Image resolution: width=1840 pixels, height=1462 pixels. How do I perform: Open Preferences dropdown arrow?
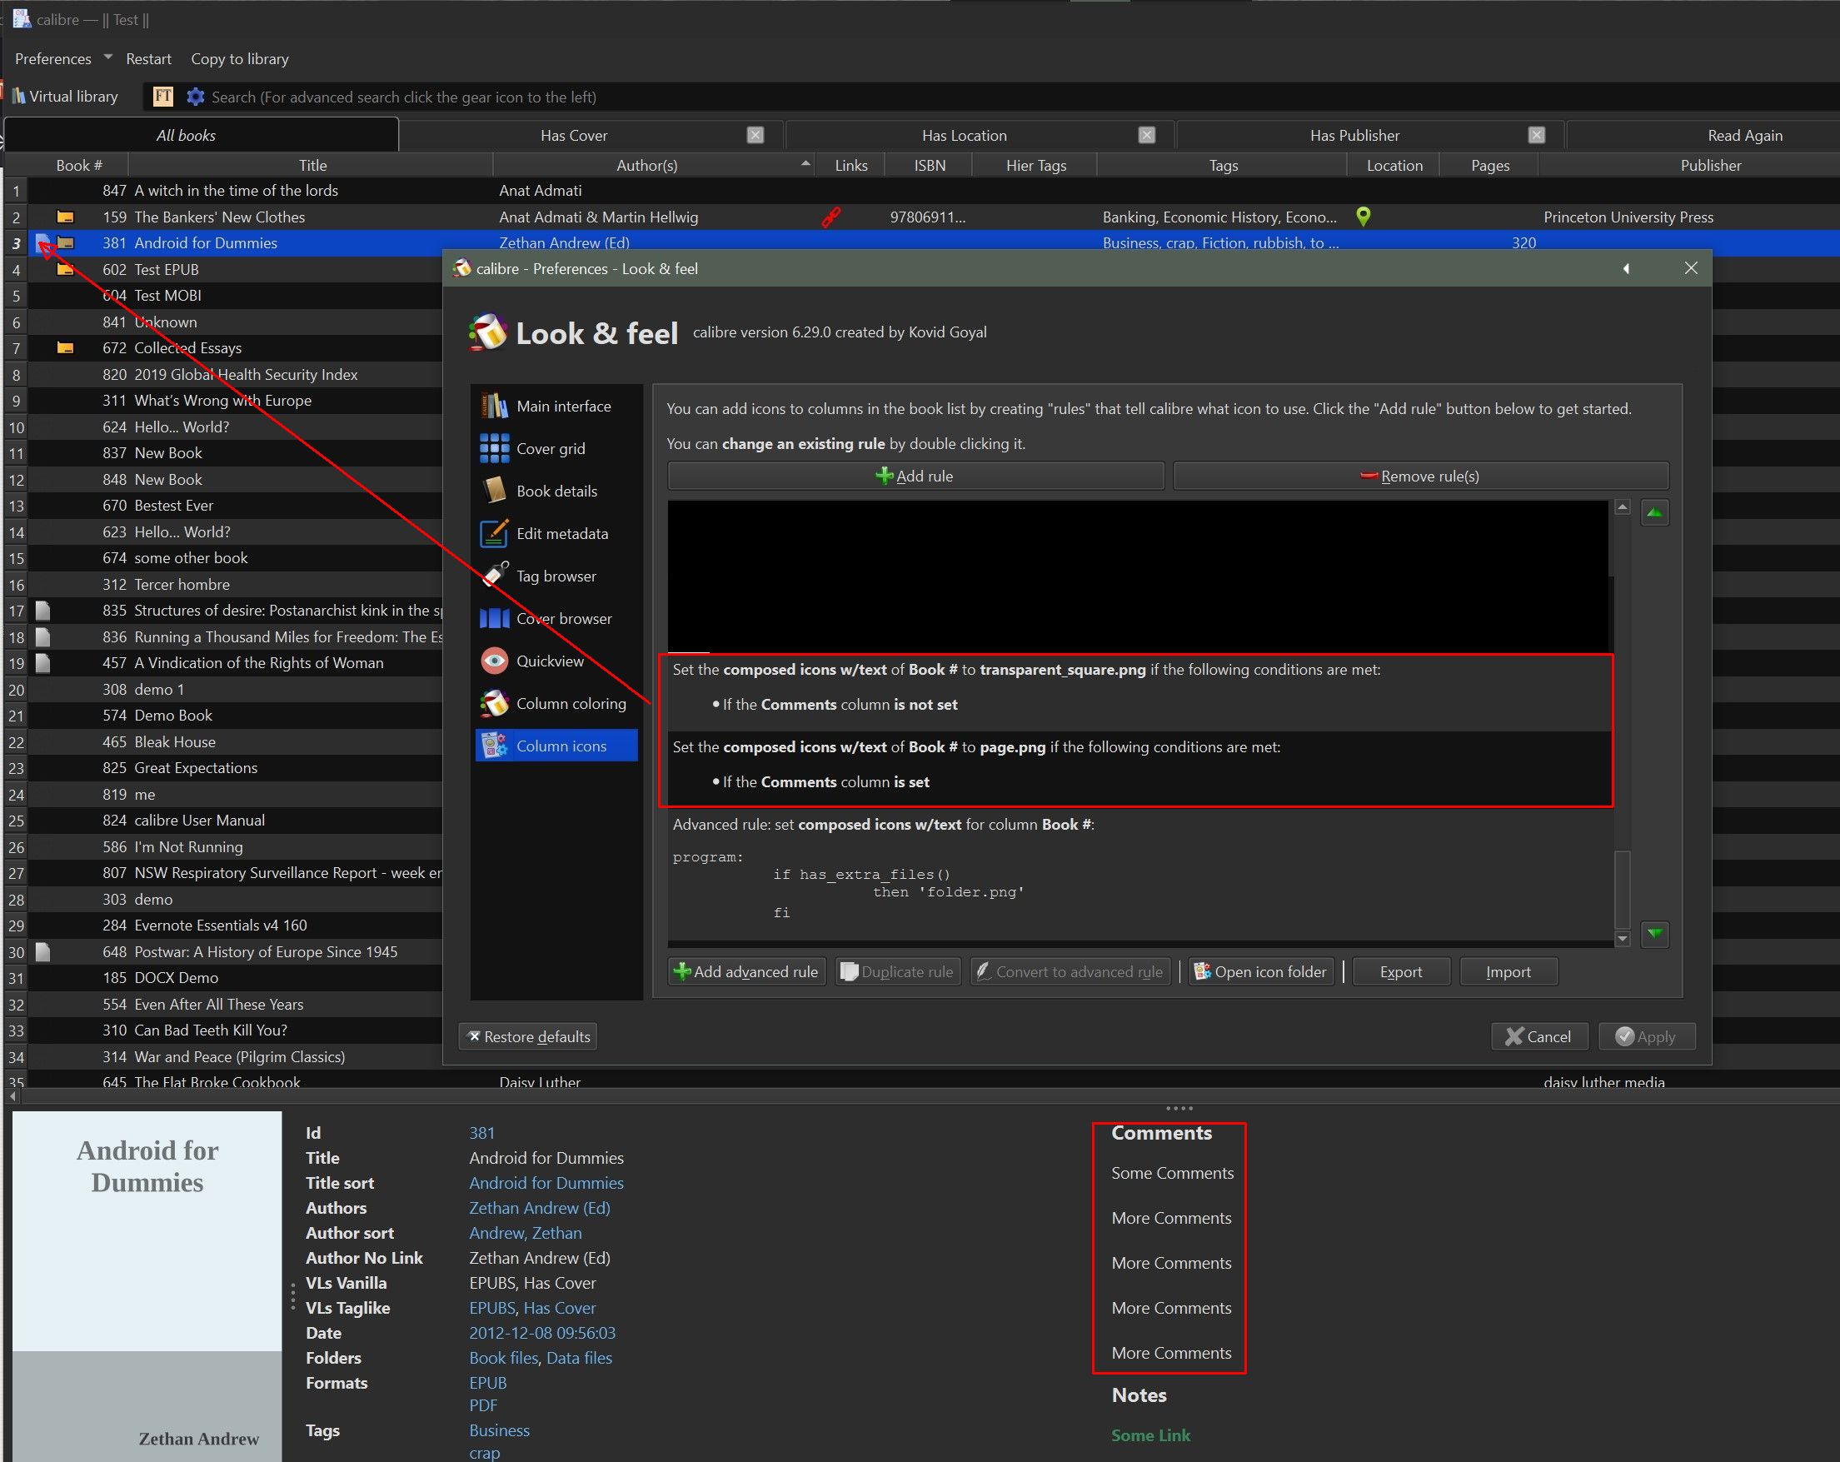(x=107, y=57)
